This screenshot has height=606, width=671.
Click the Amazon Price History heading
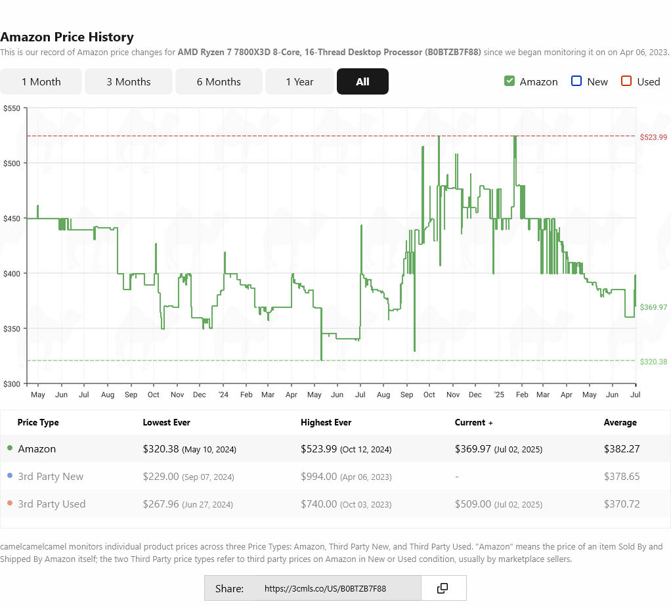click(67, 37)
